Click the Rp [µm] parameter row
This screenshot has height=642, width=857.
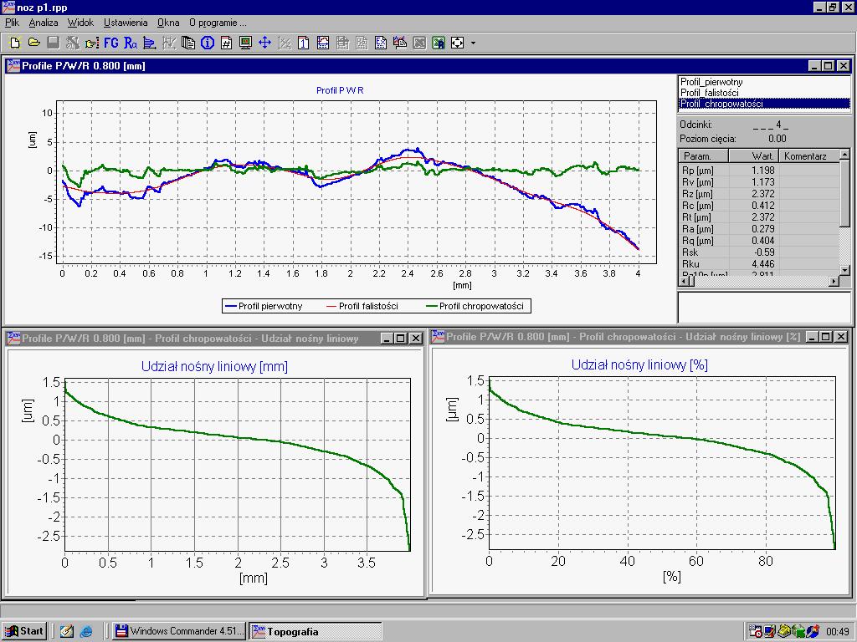(x=758, y=171)
